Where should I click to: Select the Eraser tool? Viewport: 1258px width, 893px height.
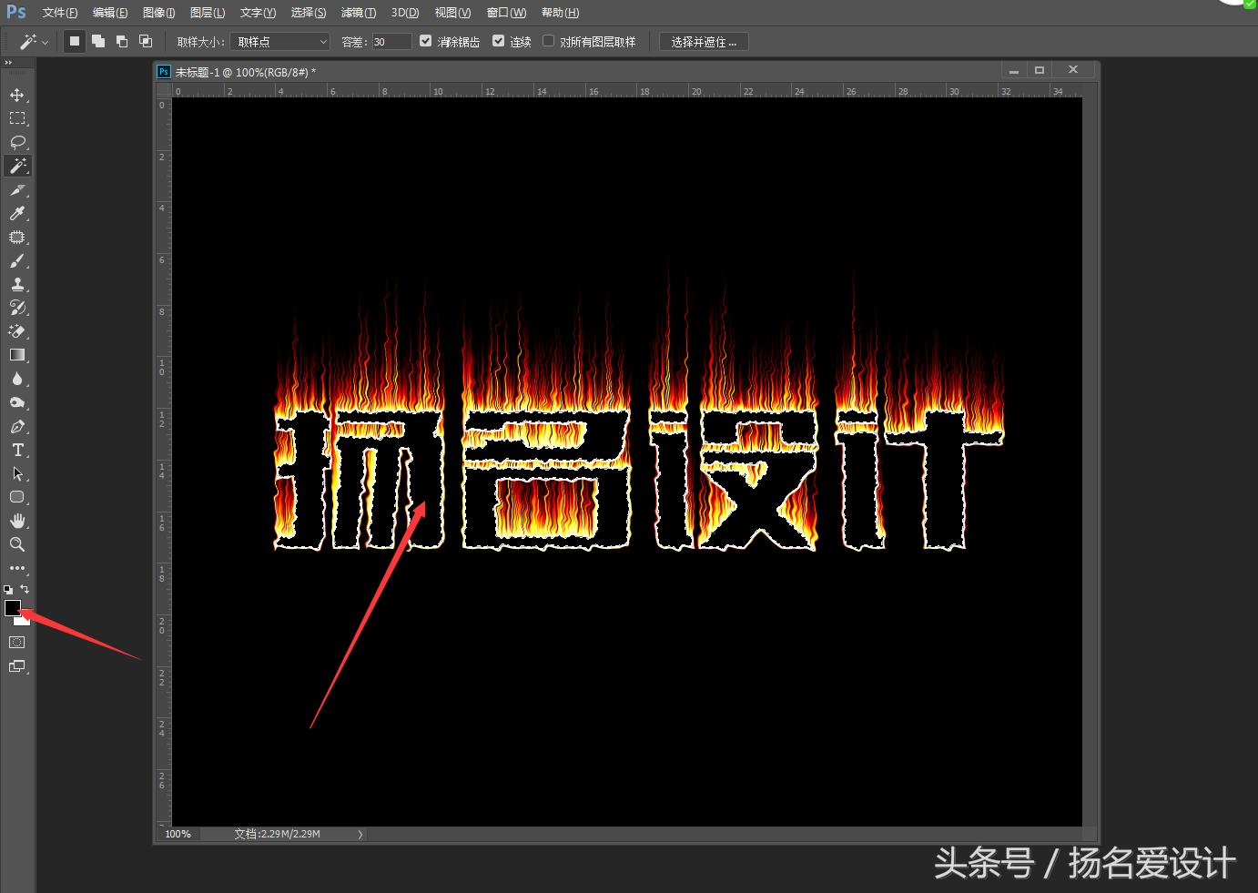click(17, 331)
